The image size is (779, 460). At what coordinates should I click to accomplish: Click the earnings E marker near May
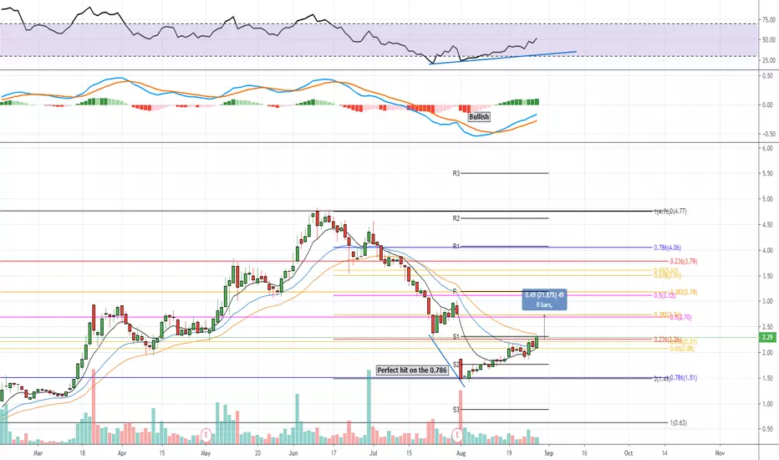(206, 435)
